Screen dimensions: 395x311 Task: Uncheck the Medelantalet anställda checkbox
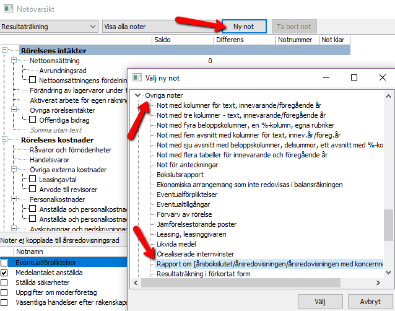4,273
